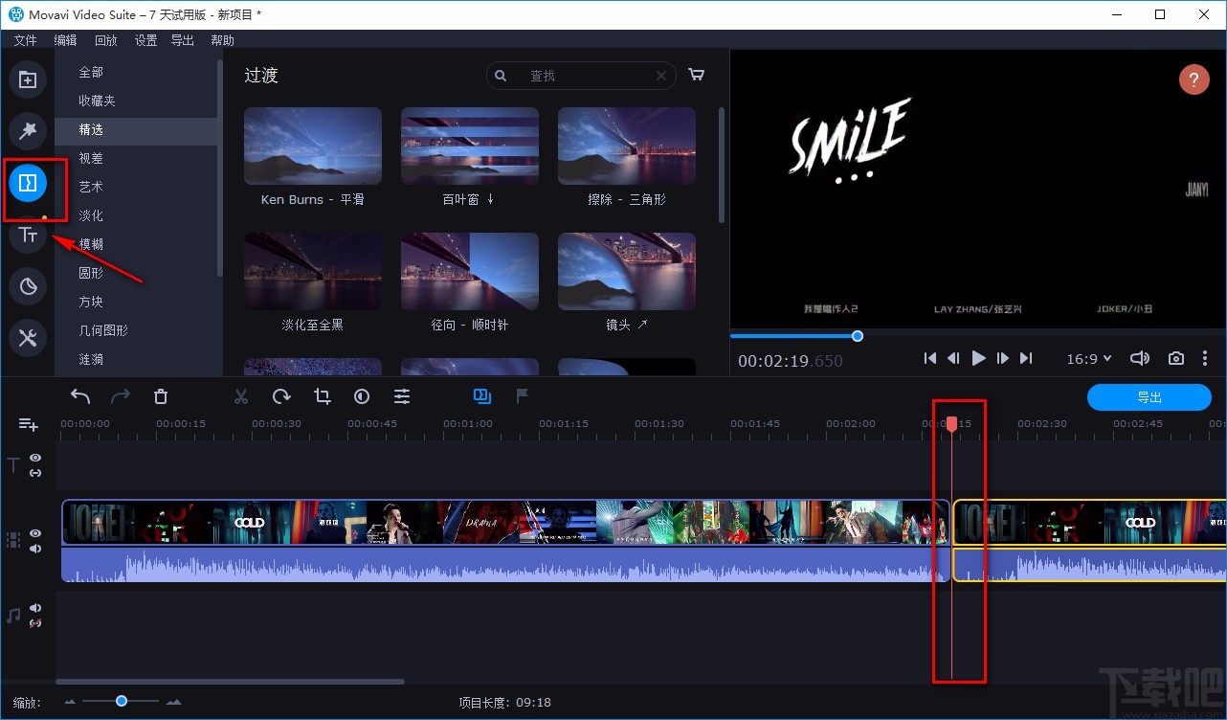Clear the search field text

[x=661, y=76]
